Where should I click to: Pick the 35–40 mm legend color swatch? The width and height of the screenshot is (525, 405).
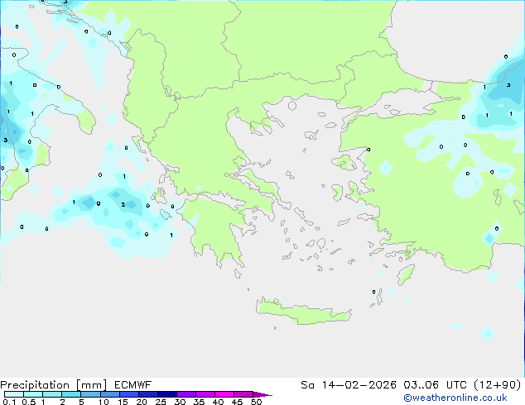[x=205, y=394]
